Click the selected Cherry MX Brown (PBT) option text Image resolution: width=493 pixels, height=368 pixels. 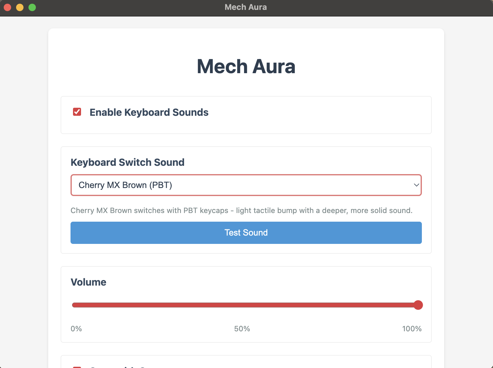pyautogui.click(x=125, y=185)
